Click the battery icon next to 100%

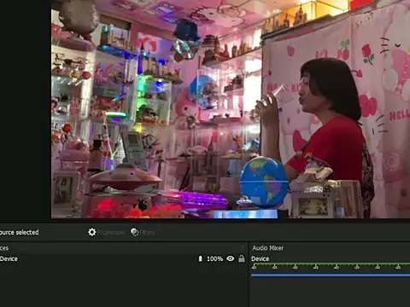pos(200,258)
